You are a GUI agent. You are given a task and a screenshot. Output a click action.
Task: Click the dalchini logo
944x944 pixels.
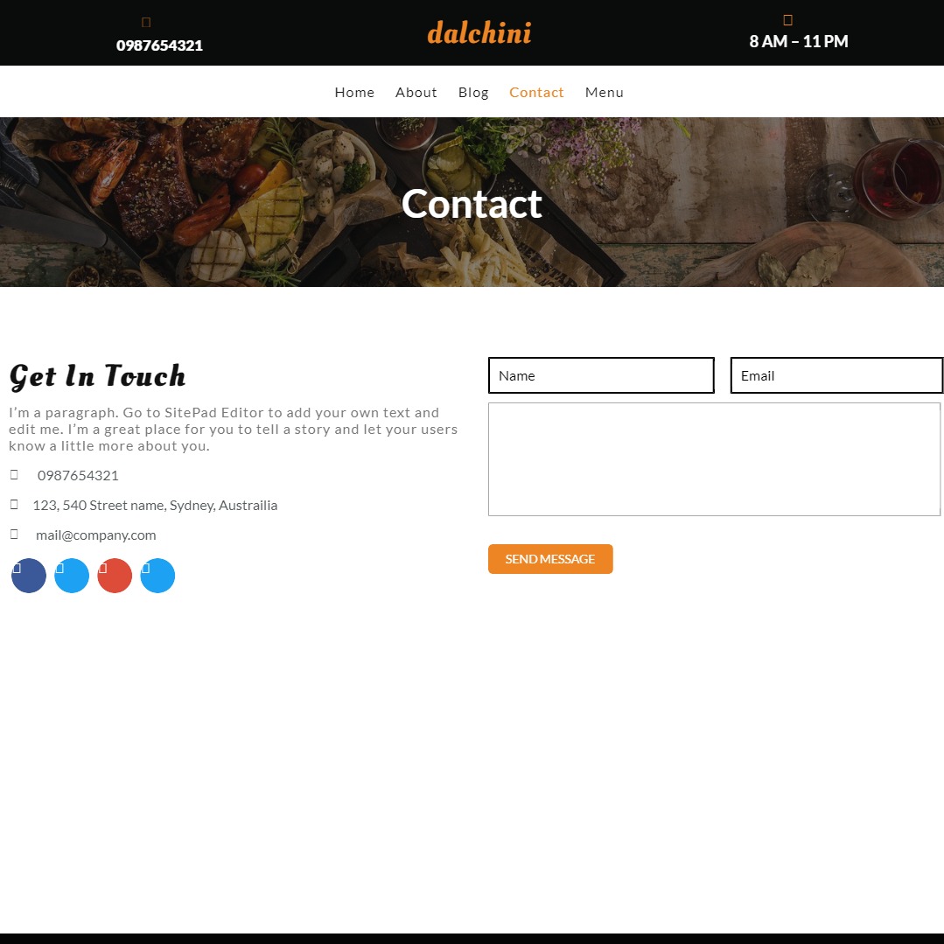pyautogui.click(x=479, y=32)
